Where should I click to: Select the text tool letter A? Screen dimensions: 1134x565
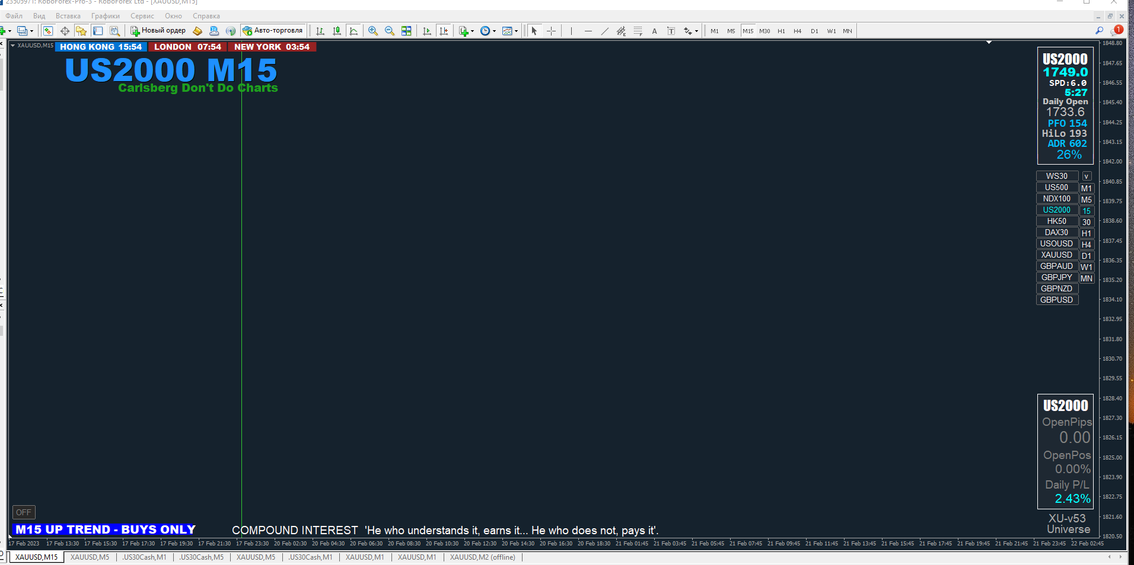pyautogui.click(x=654, y=31)
